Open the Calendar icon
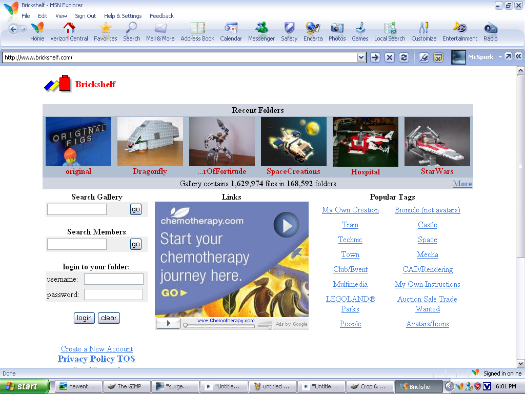 tap(231, 32)
